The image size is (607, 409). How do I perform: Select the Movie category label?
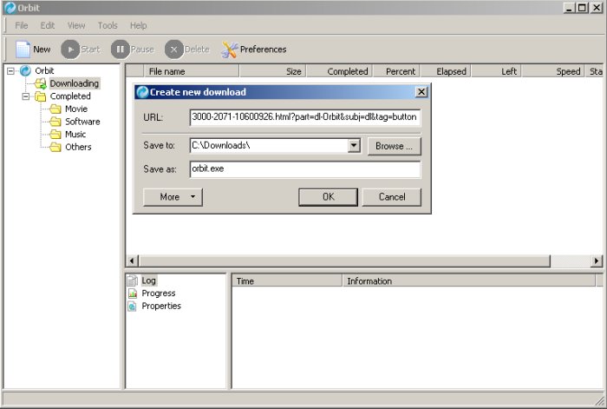pos(76,109)
